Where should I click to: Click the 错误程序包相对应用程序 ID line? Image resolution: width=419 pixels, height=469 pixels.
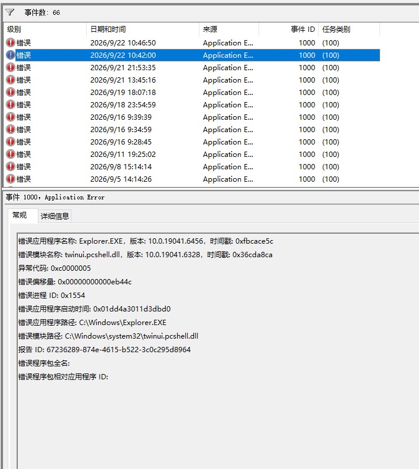(x=63, y=376)
